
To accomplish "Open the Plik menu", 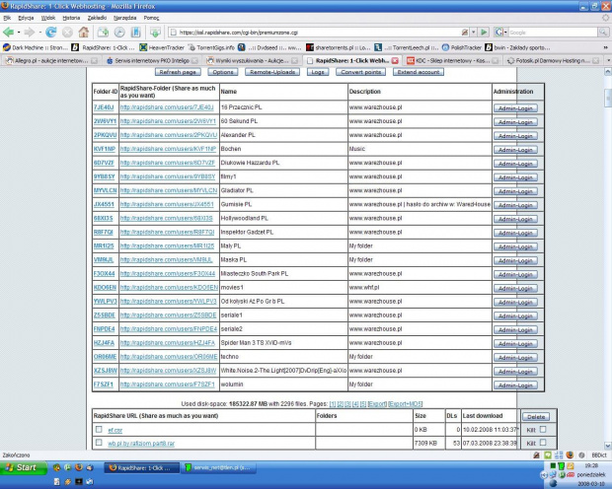I will [7, 18].
